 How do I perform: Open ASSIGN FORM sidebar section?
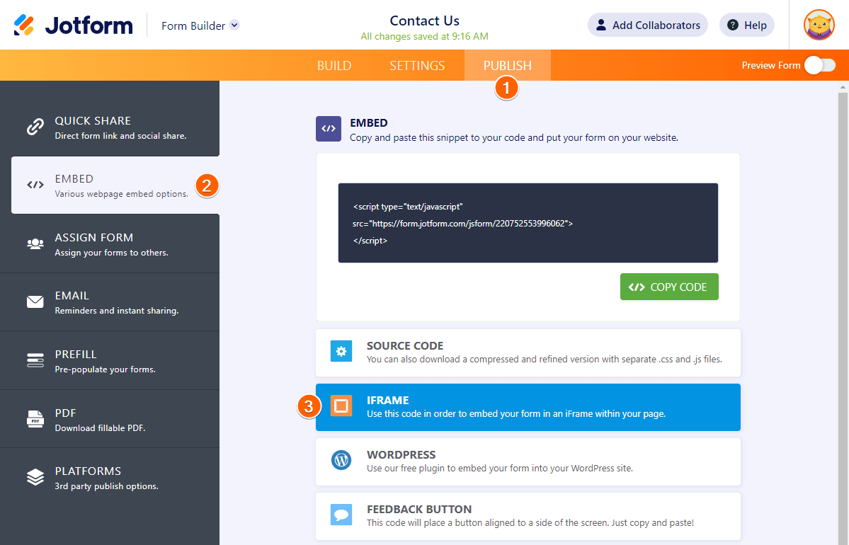(x=109, y=243)
